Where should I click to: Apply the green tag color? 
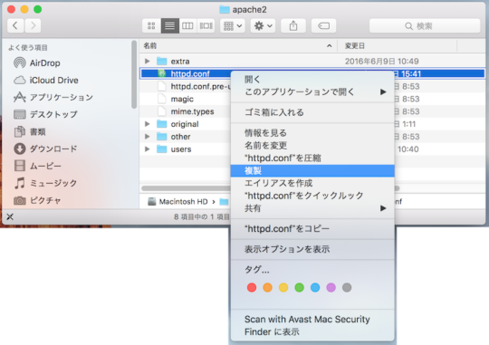(300, 287)
